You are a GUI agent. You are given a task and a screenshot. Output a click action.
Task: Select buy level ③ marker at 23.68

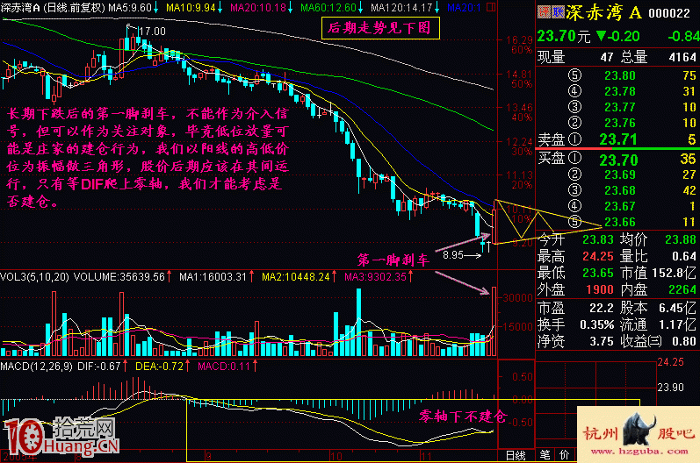pos(574,190)
